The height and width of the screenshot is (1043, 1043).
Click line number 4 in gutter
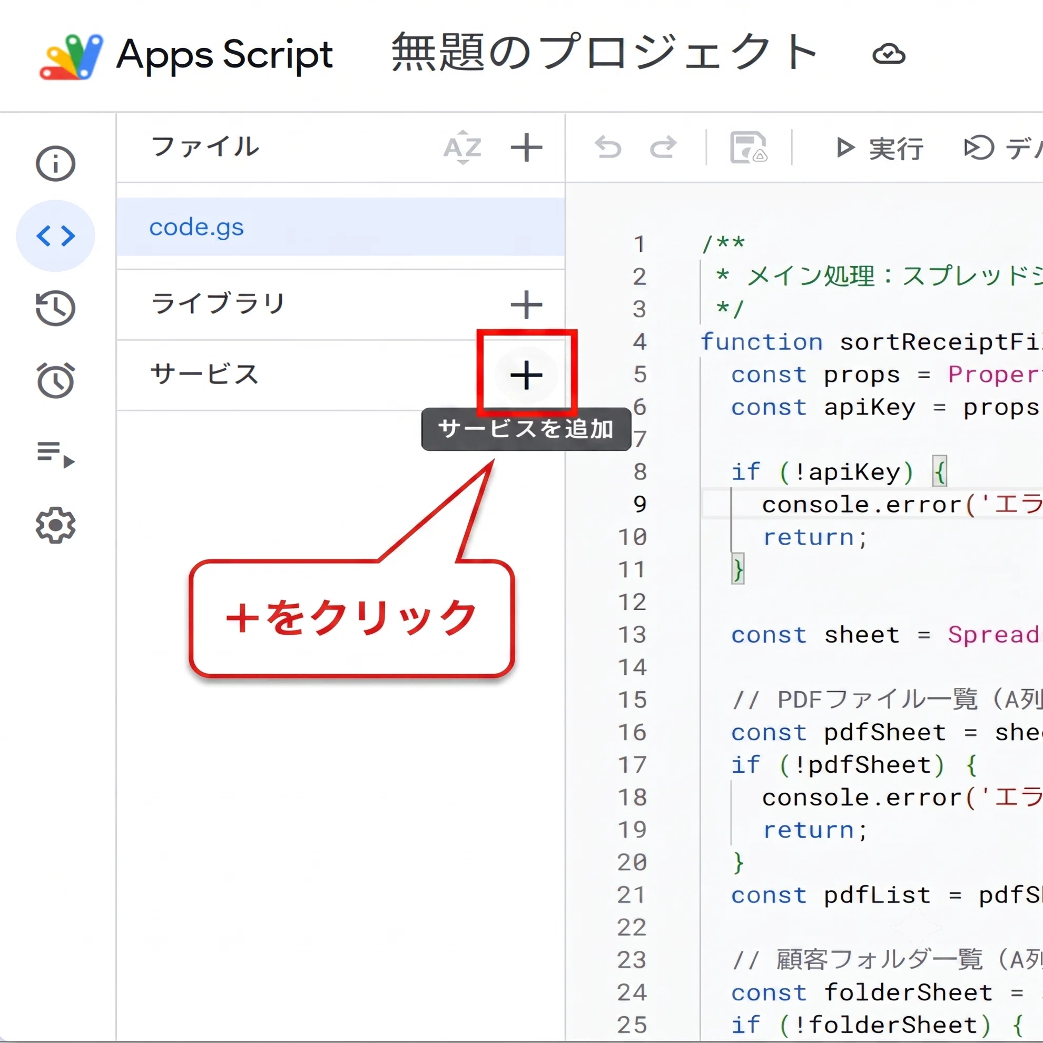[x=639, y=342]
